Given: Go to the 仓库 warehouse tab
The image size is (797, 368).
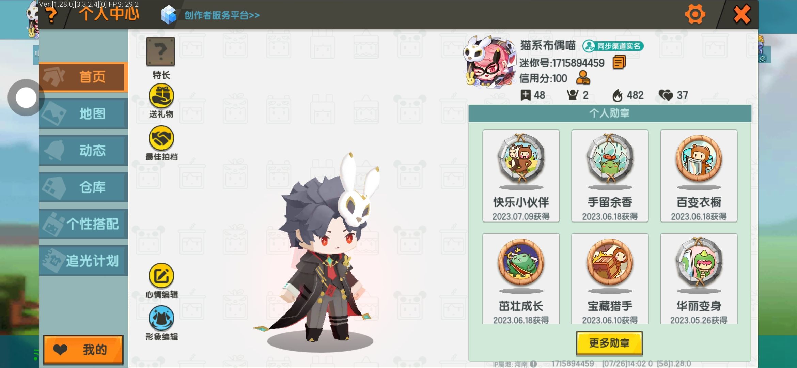Looking at the screenshot, I should [83, 187].
